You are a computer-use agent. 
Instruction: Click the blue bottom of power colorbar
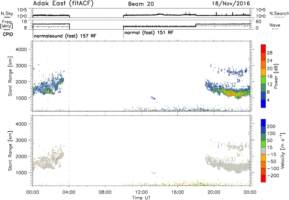[x=263, y=104]
